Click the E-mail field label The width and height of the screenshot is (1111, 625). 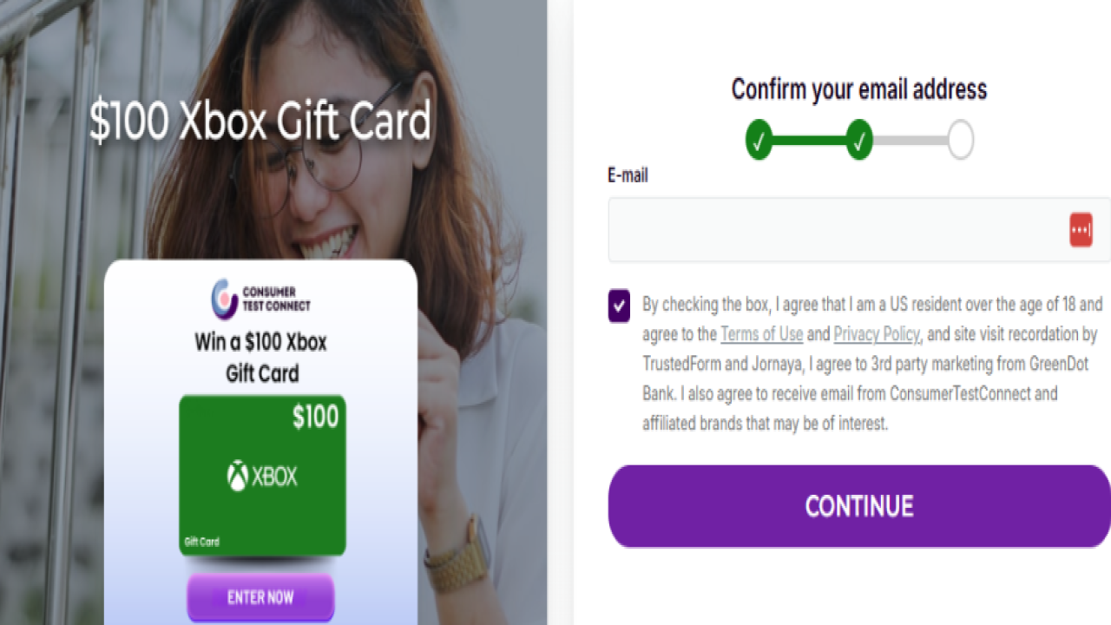click(x=628, y=175)
